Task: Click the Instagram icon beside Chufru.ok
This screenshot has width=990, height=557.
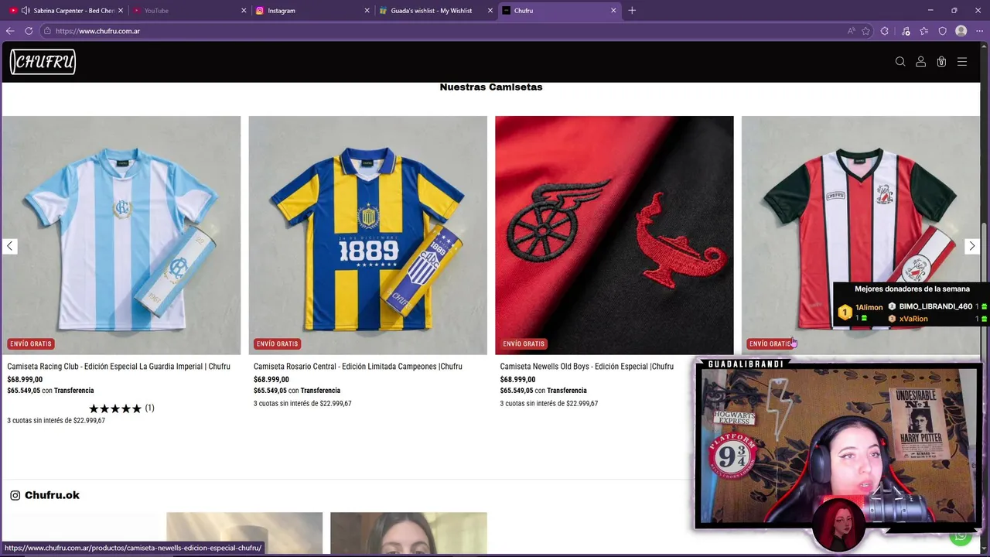Action: (15, 495)
